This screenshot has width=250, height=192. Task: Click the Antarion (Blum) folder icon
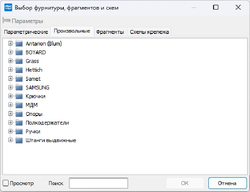(19, 43)
